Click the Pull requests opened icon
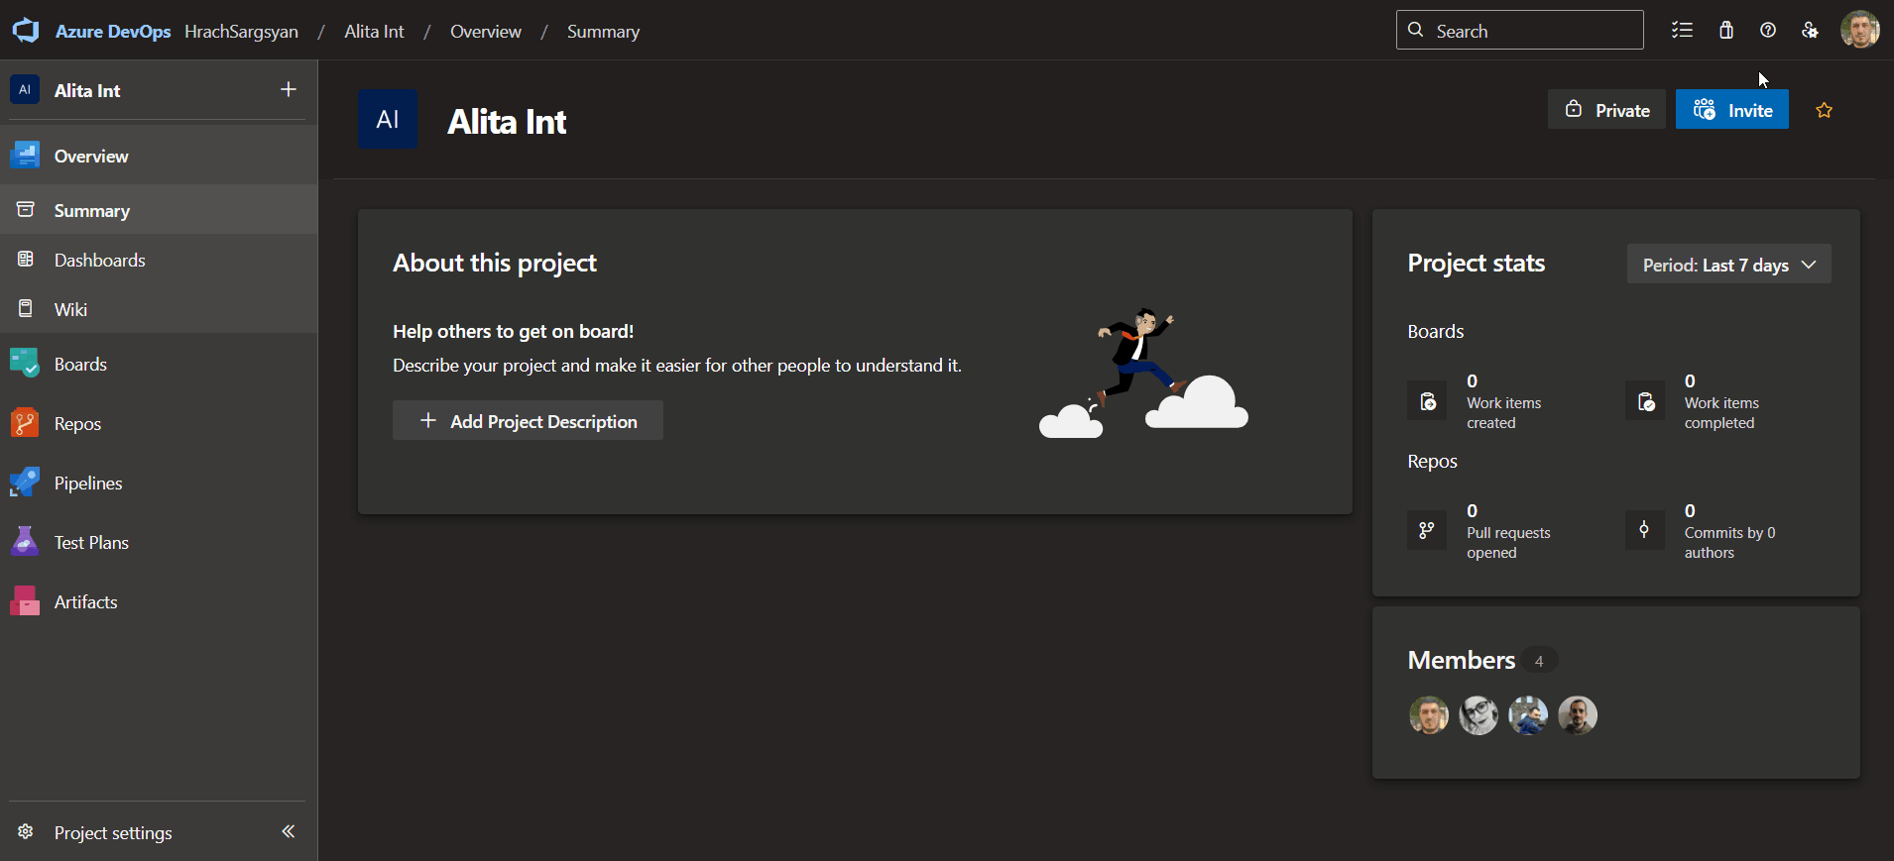1894x861 pixels. (1427, 530)
